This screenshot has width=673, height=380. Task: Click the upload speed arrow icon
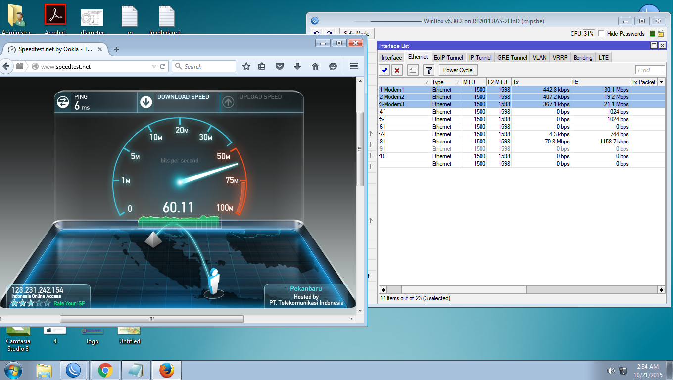(x=228, y=102)
